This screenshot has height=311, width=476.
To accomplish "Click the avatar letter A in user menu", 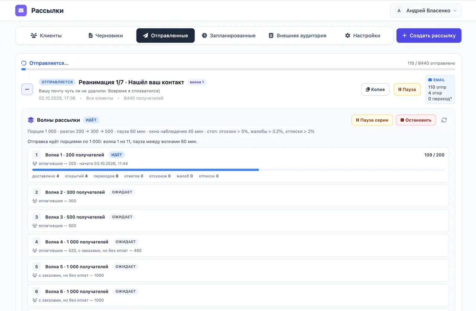I will click(399, 11).
